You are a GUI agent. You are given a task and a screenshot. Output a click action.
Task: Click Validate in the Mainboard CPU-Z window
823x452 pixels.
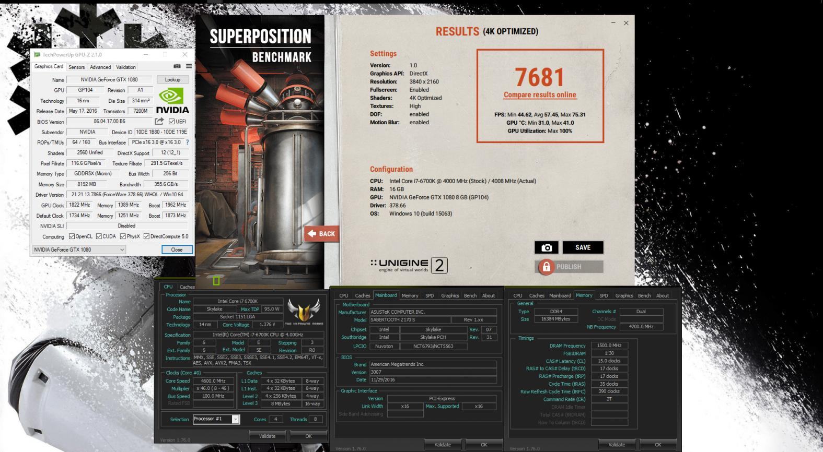(443, 445)
